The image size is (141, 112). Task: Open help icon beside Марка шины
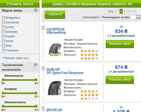point(36,10)
